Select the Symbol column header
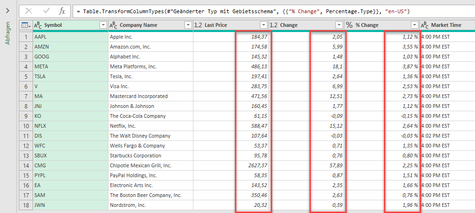This screenshot has width=475, height=213. [x=71, y=25]
